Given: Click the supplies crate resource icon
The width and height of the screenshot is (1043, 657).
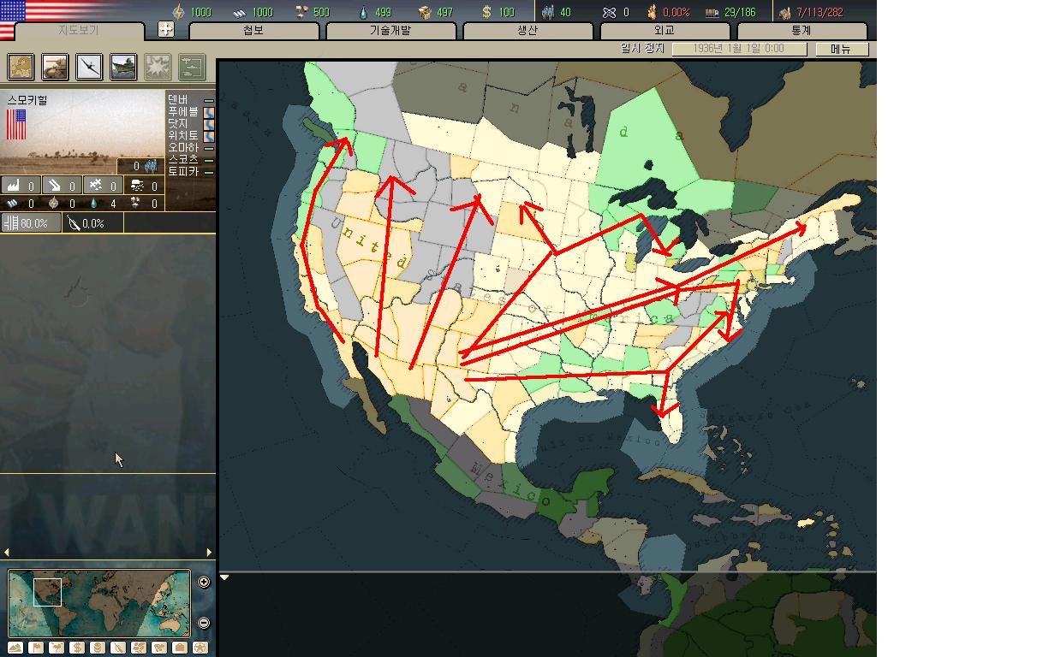Looking at the screenshot, I should (x=424, y=12).
